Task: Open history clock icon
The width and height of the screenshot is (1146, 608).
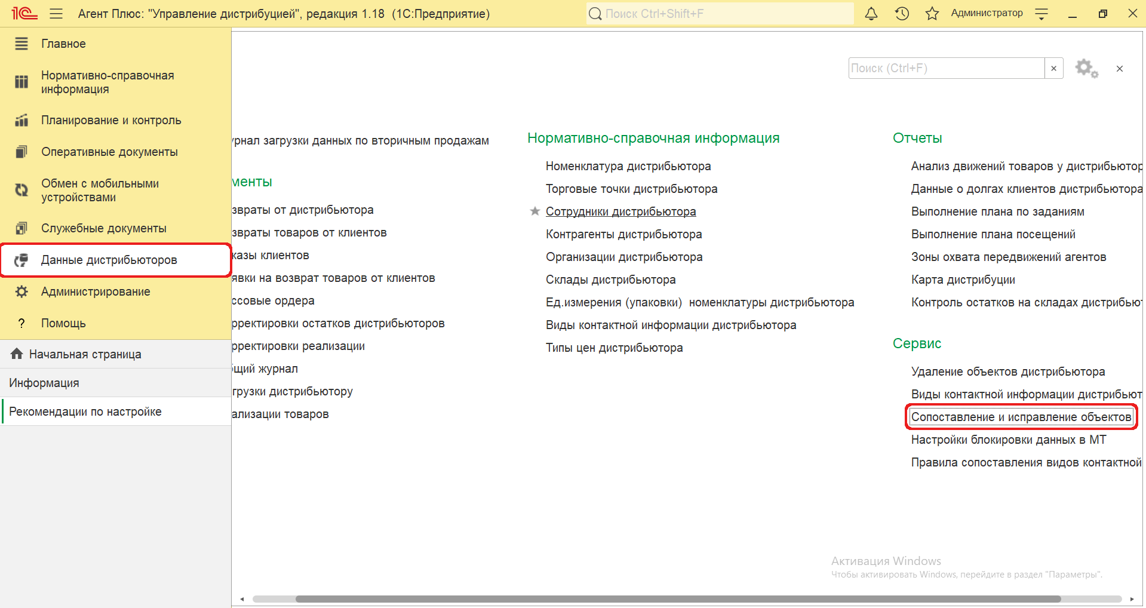Action: (902, 13)
